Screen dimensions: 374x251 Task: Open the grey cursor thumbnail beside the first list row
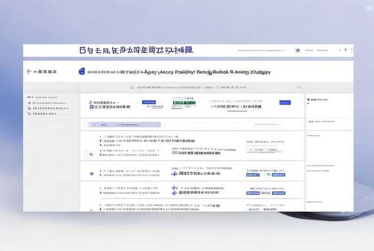tap(91, 154)
